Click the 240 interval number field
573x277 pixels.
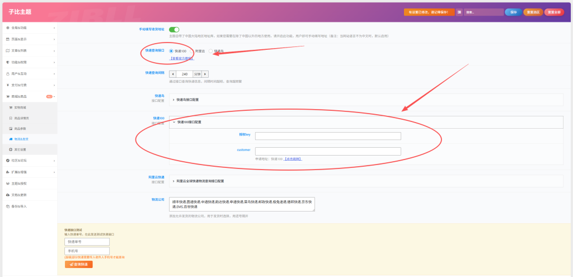pyautogui.click(x=185, y=74)
